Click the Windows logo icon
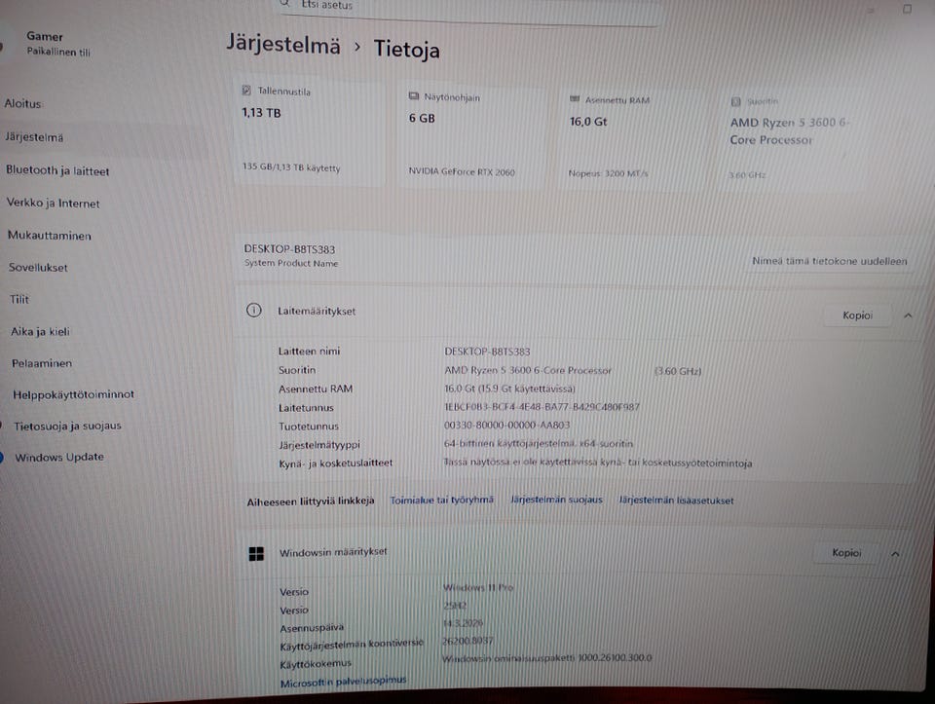The image size is (935, 704). (x=256, y=554)
